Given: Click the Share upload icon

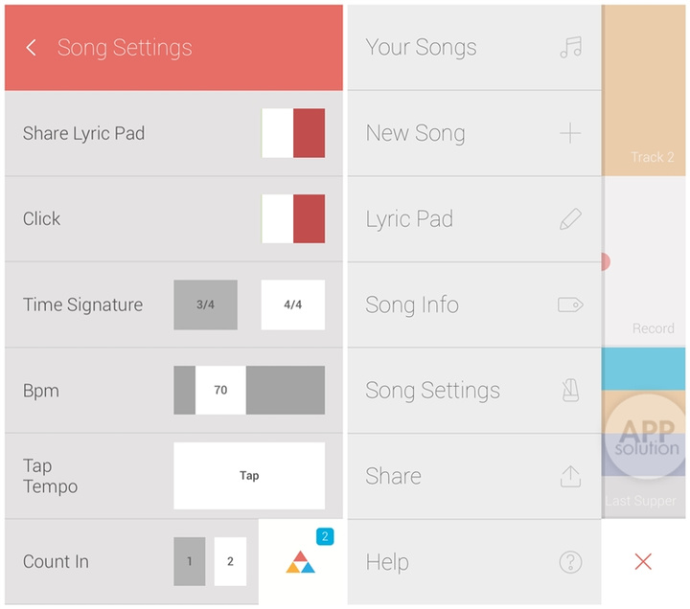Looking at the screenshot, I should pyautogui.click(x=570, y=476).
